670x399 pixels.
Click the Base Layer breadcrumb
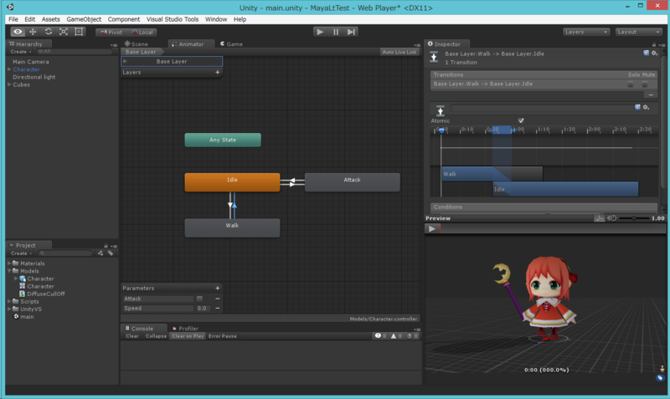[142, 52]
